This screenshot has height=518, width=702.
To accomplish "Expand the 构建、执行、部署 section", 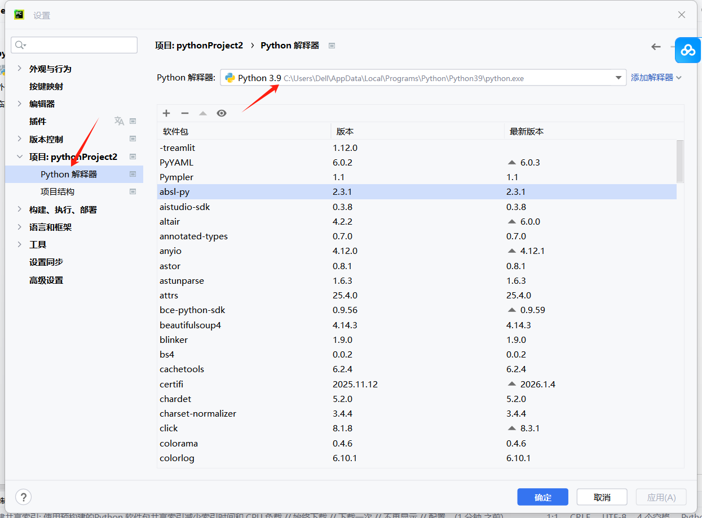I will [20, 209].
